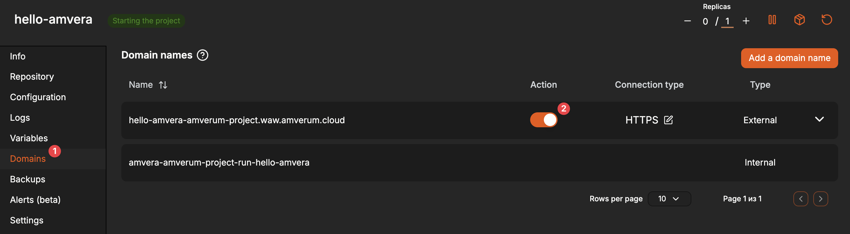This screenshot has height=234, width=850.
Task: Click the Domain names help question mark
Action: [x=202, y=55]
